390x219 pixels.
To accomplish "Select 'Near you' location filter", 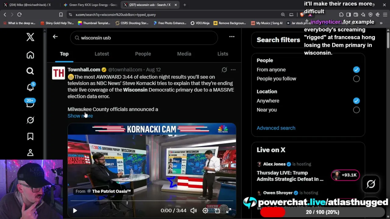I will pyautogui.click(x=356, y=110).
